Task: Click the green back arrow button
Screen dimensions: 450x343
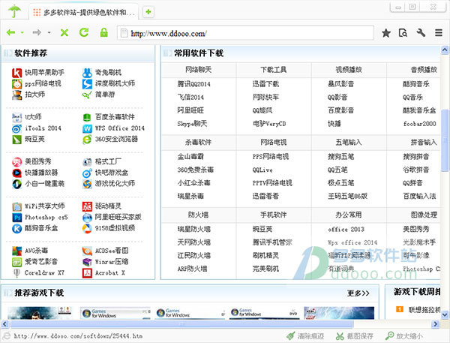Action: point(10,32)
